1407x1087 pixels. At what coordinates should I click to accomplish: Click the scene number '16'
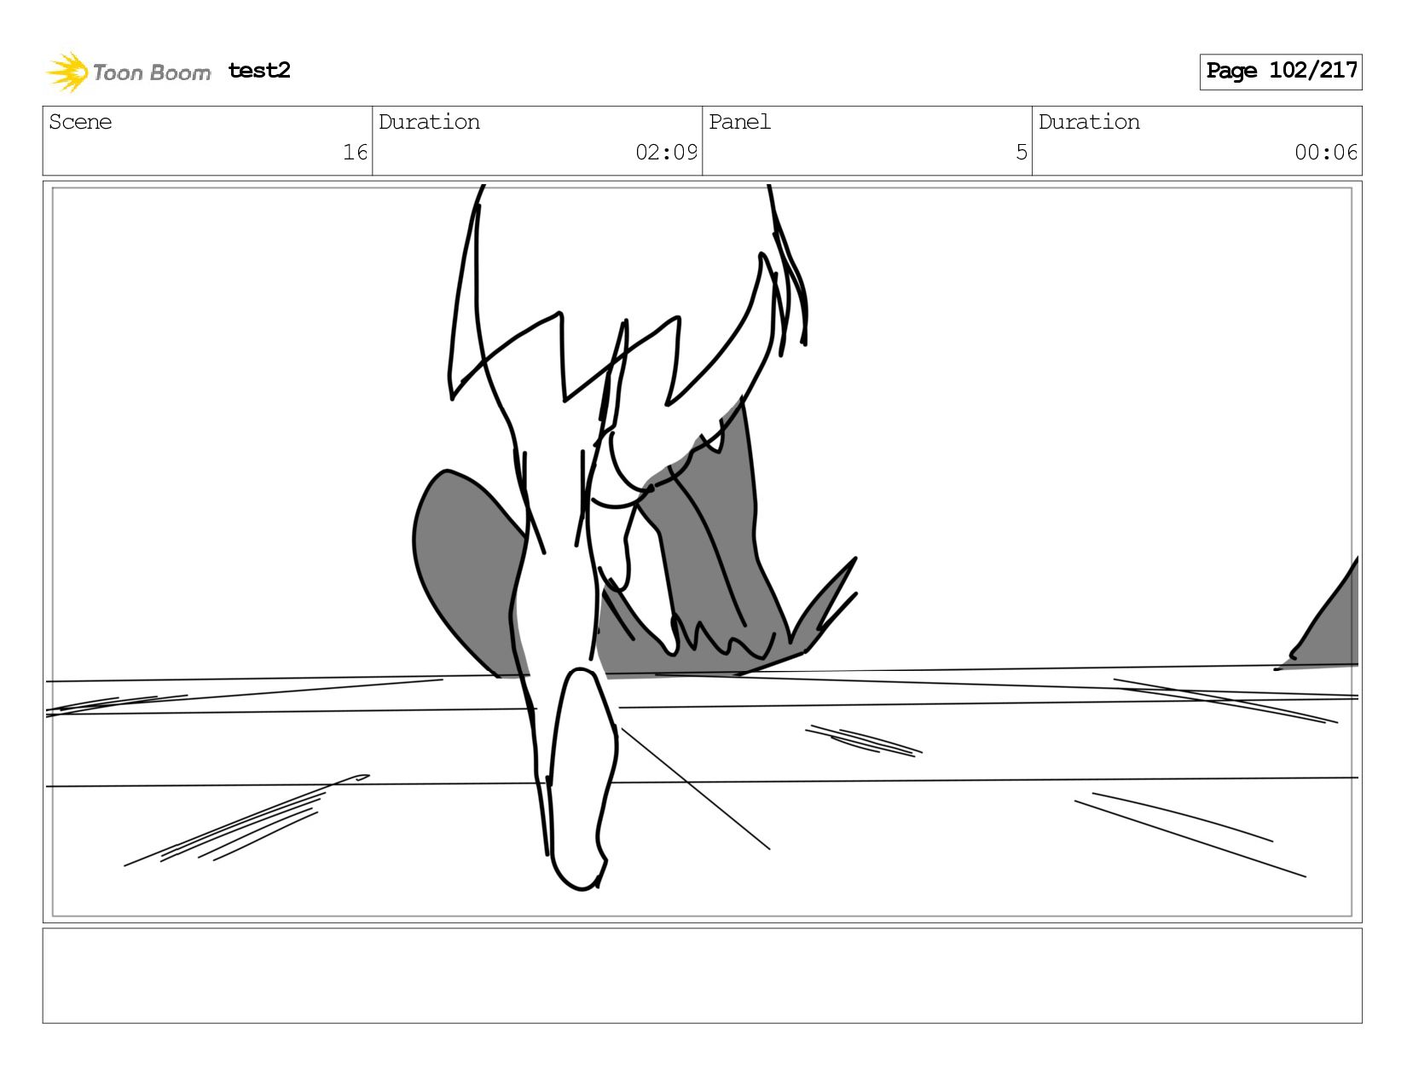click(x=355, y=153)
